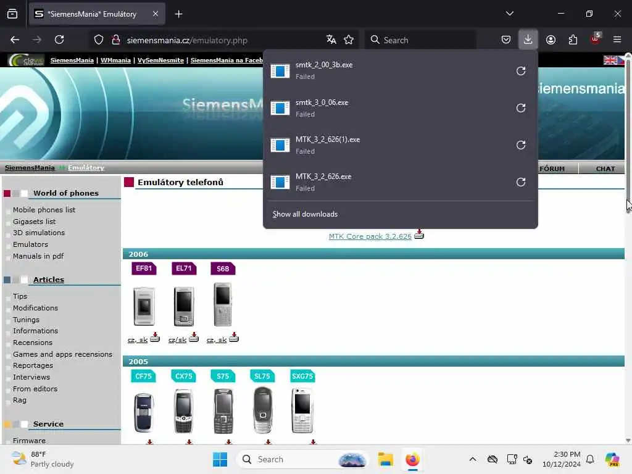The width and height of the screenshot is (632, 474).
Task: Open '3D simulations' sidebar link
Action: tap(39, 233)
